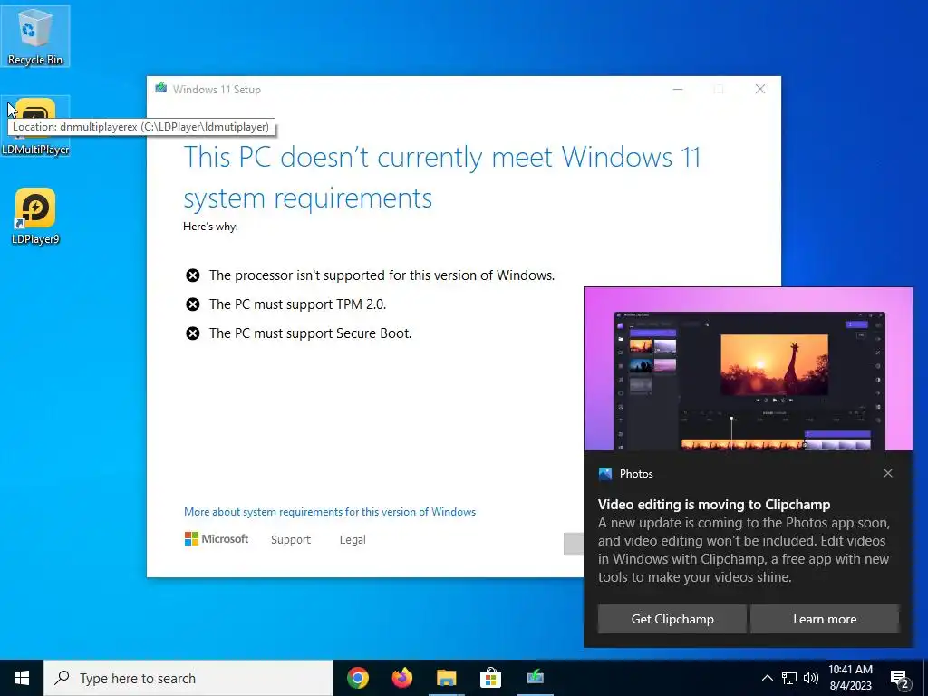Open the Action Center notifications icon
This screenshot has height=696, width=928.
click(900, 679)
